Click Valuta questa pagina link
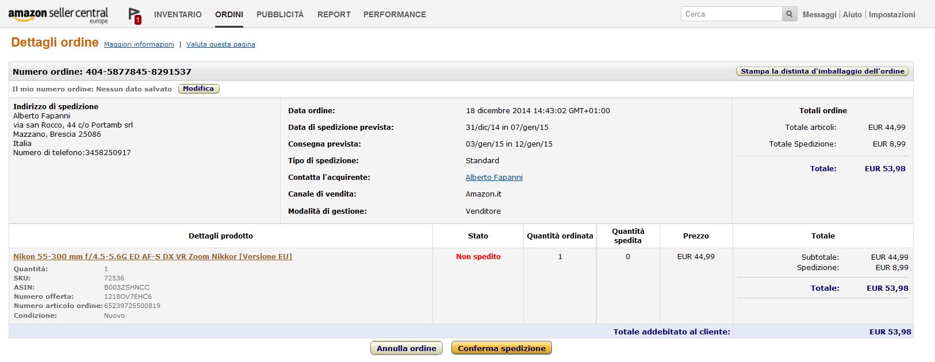Viewport: 935px width, 362px height. [x=221, y=44]
